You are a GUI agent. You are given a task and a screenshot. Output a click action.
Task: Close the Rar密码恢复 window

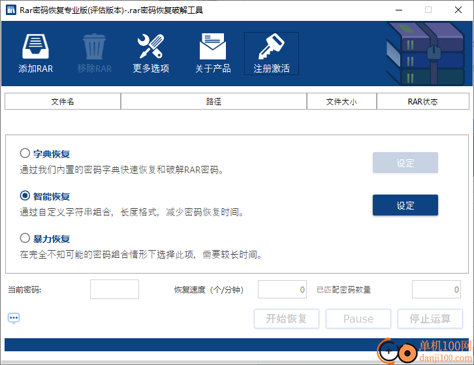458,10
